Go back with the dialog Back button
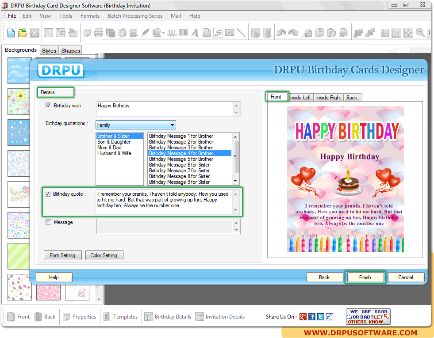Viewport: 434px width, 338px height. click(324, 277)
